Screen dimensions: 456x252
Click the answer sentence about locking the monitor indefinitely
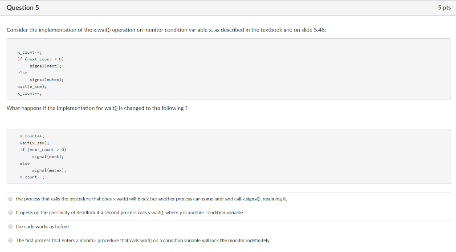143,240
